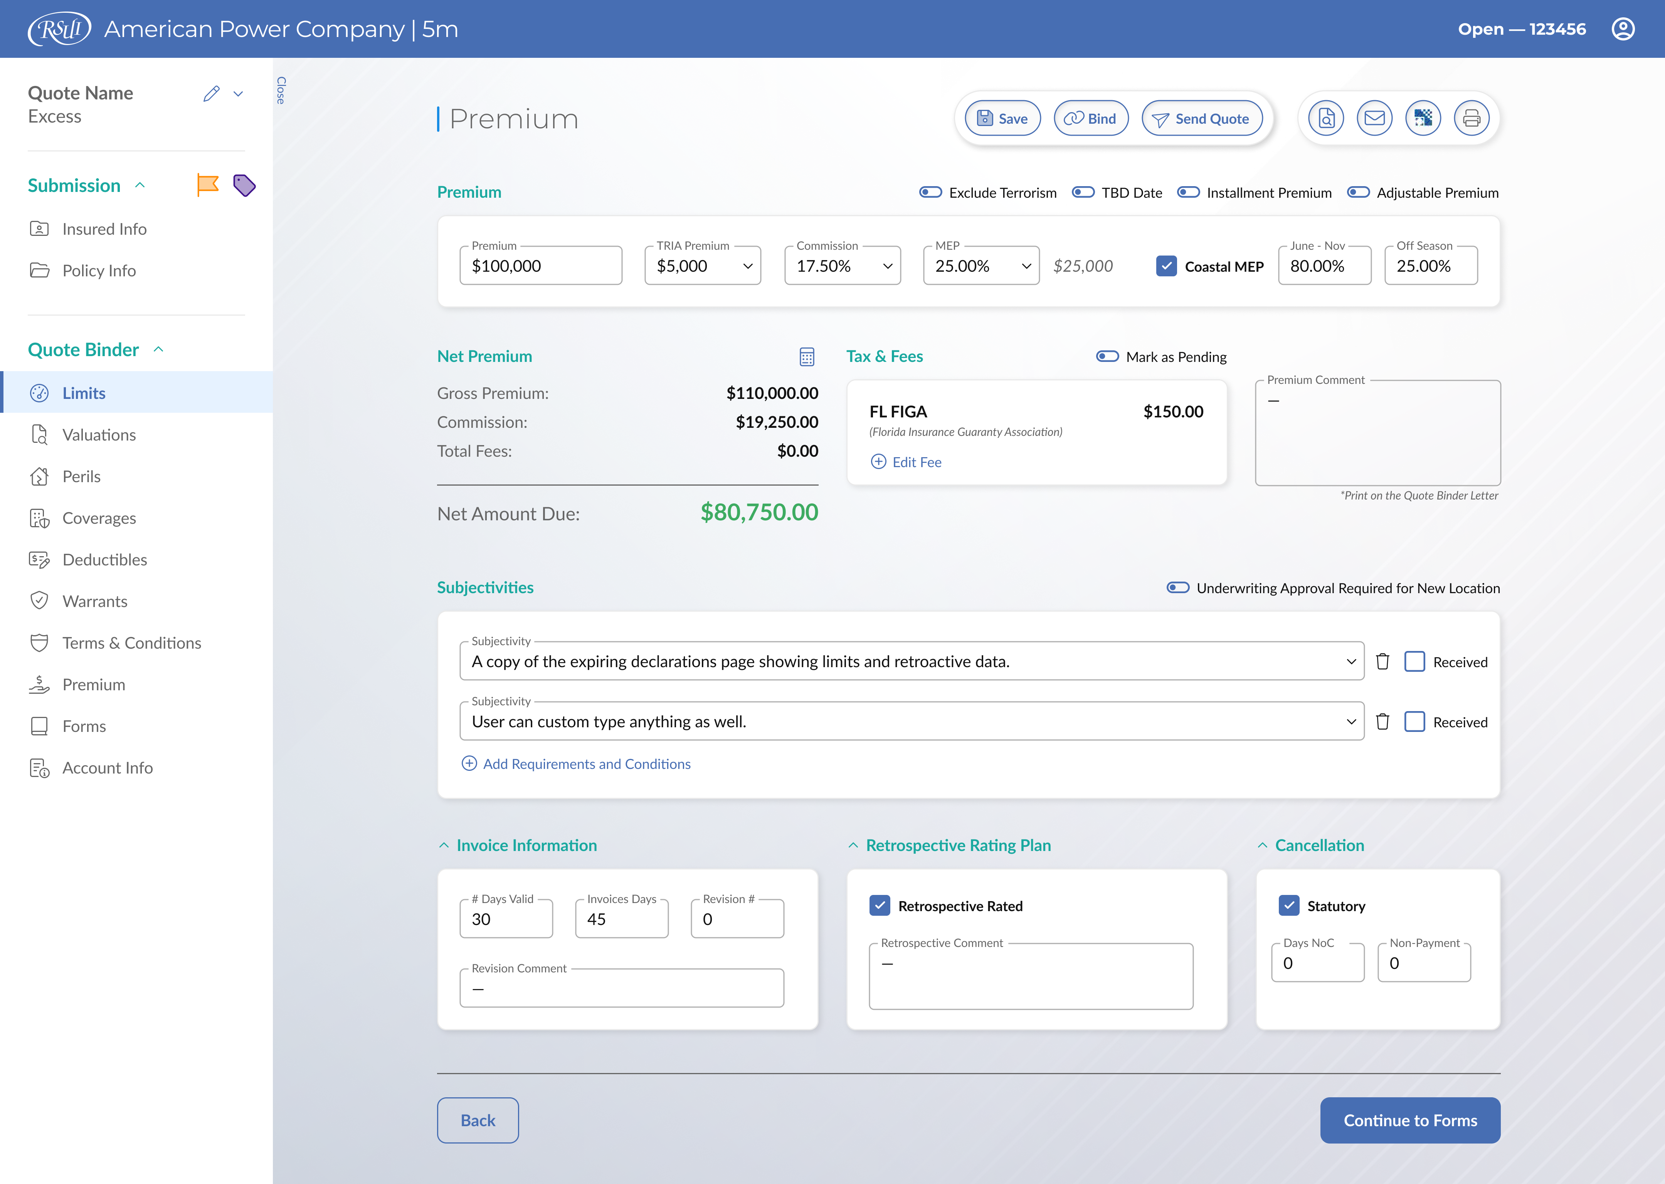Click the Coverages sidebar icon
Image resolution: width=1665 pixels, height=1184 pixels.
pos(39,518)
